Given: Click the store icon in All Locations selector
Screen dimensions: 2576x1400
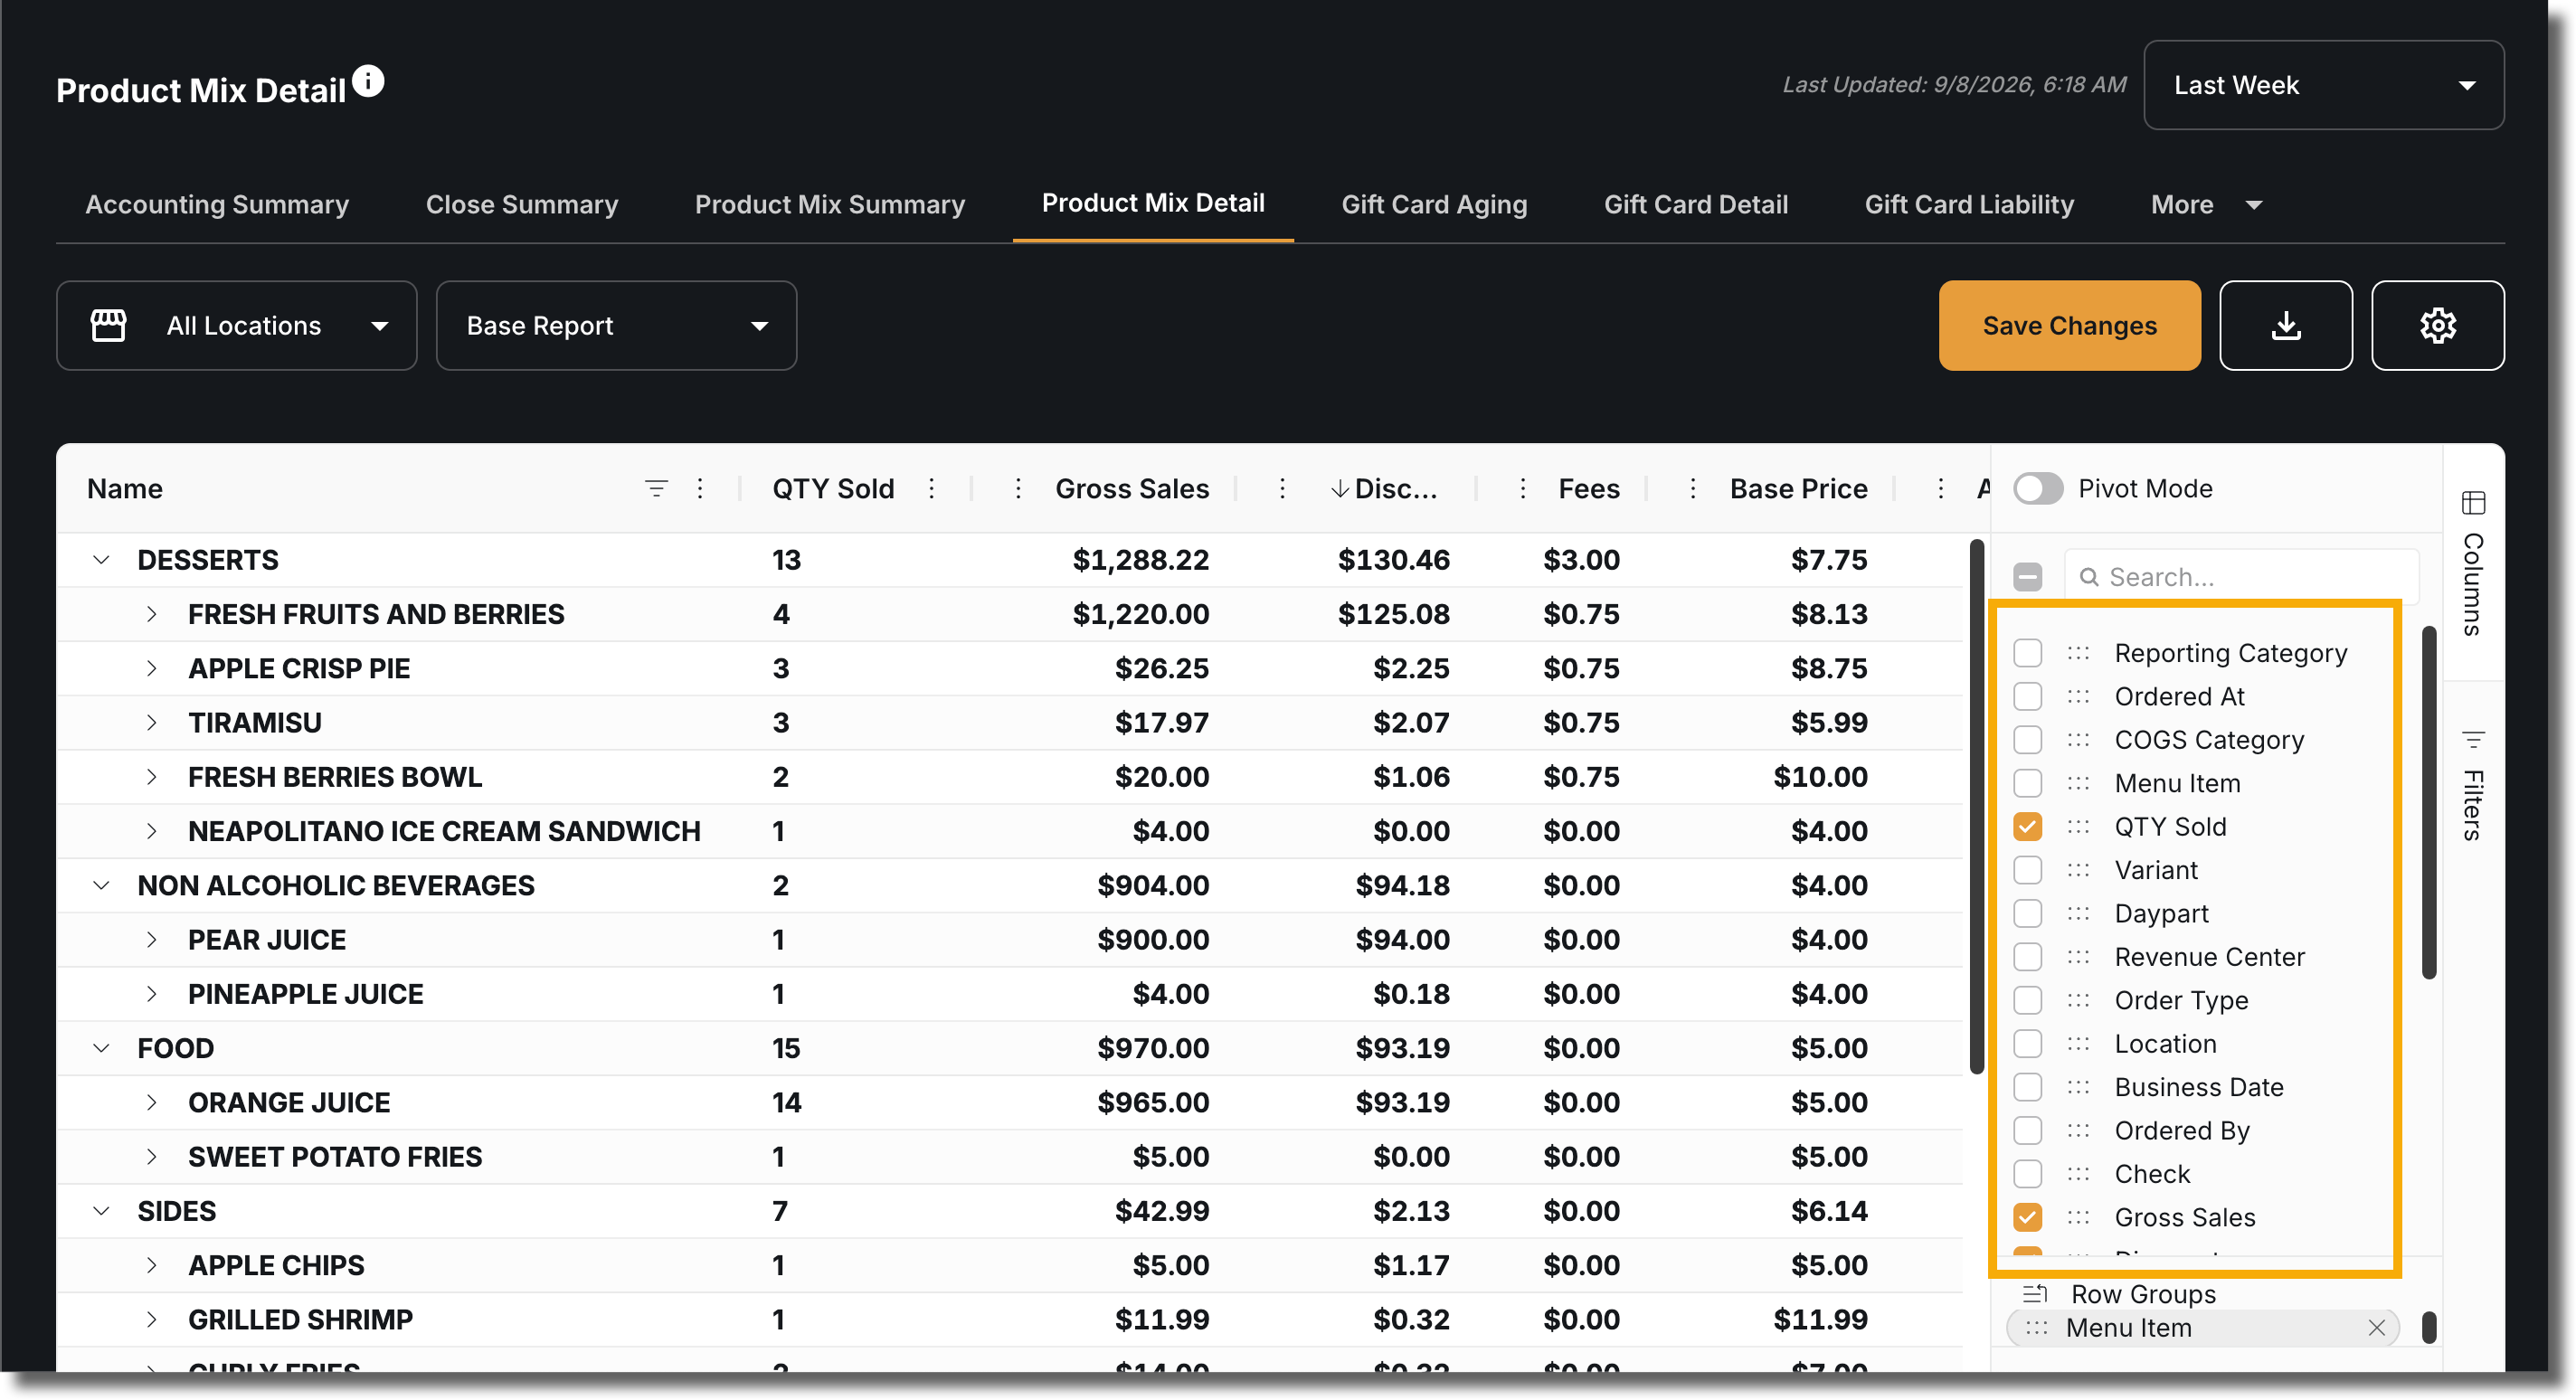Looking at the screenshot, I should click(x=108, y=325).
